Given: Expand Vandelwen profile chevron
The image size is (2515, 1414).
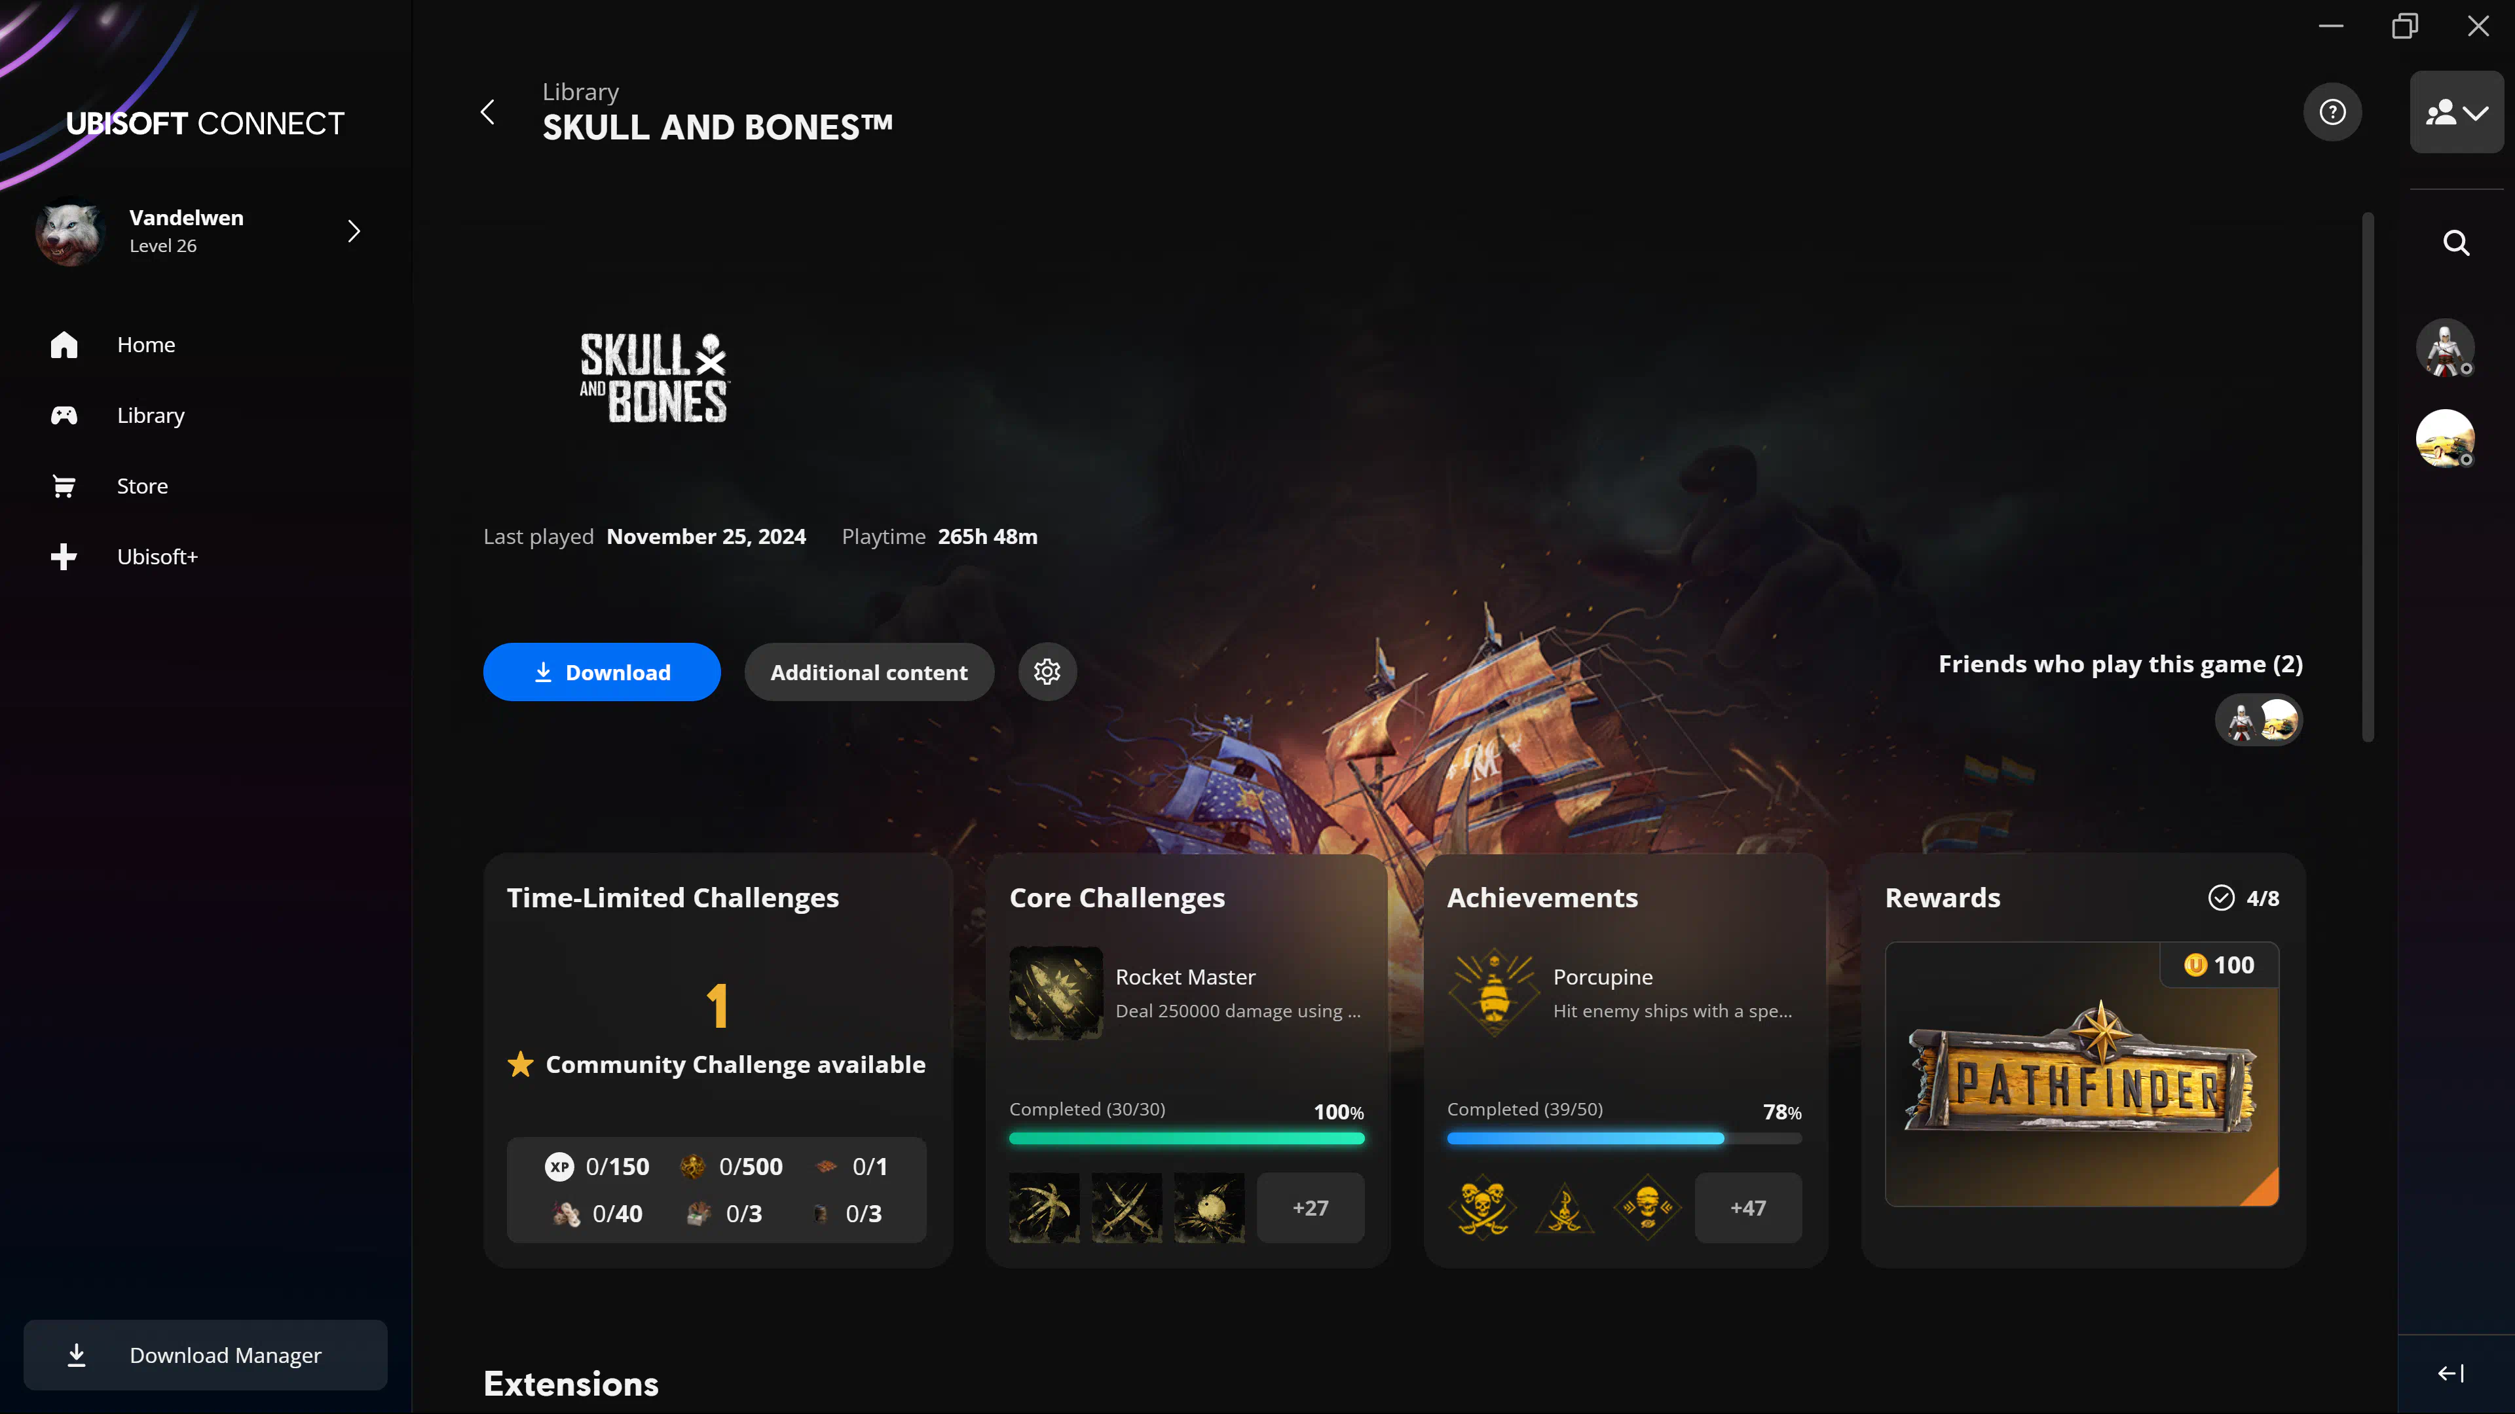Looking at the screenshot, I should click(354, 231).
